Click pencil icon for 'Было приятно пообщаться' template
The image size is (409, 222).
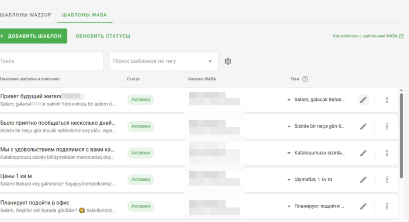pos(363,126)
